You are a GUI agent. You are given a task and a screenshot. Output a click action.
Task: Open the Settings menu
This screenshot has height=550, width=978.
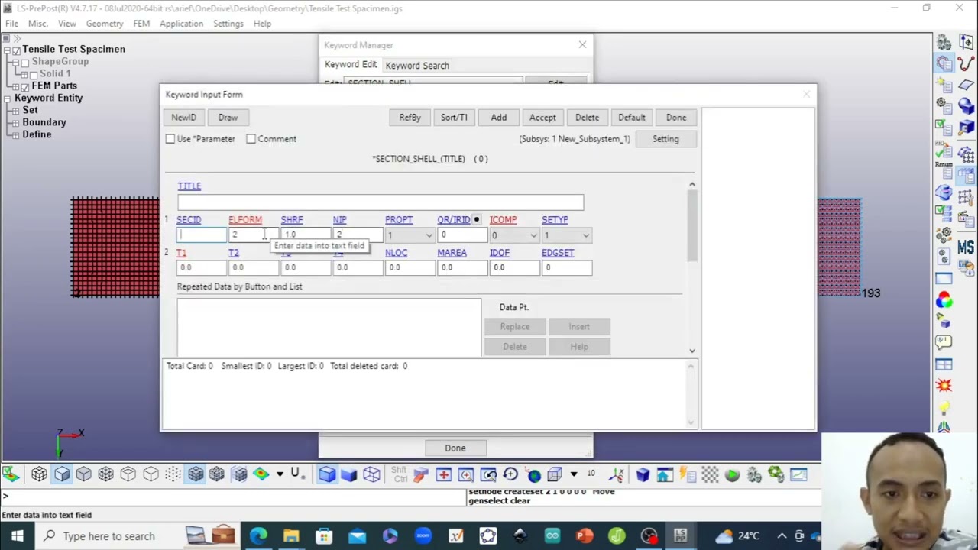pyautogui.click(x=228, y=24)
